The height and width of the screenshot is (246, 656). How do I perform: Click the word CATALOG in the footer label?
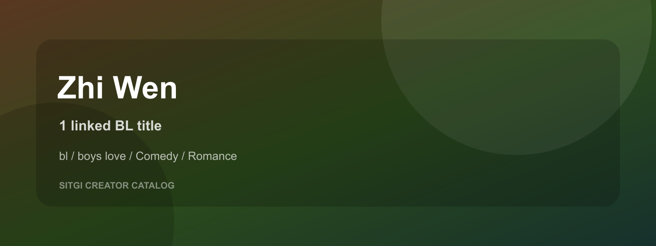(x=153, y=185)
